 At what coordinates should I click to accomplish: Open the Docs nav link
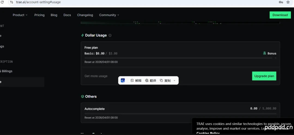[x=67, y=15]
